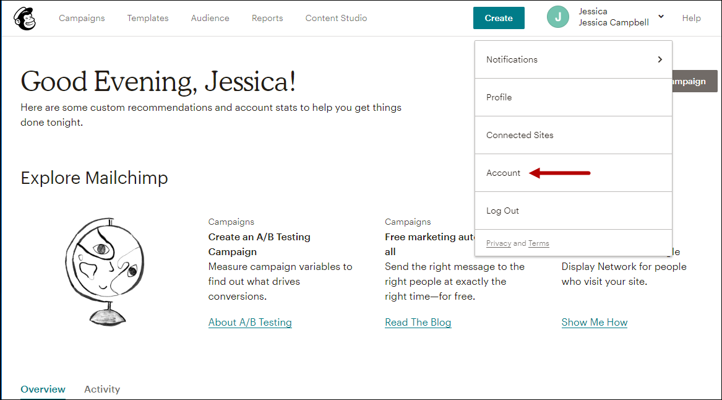Expand the Notifications submenu chevron
722x400 pixels.
point(660,59)
